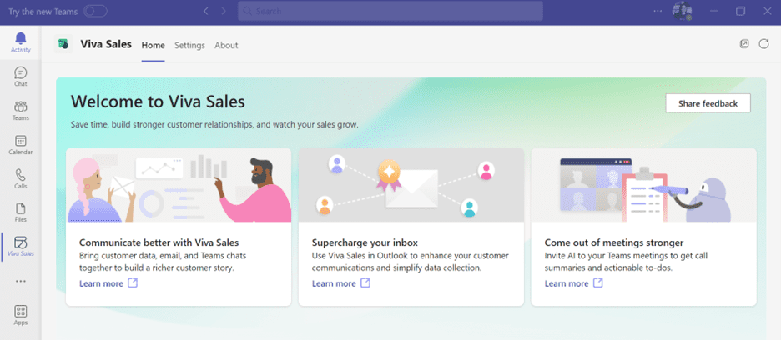Open Files in the sidebar
Image resolution: width=781 pixels, height=340 pixels.
(20, 212)
